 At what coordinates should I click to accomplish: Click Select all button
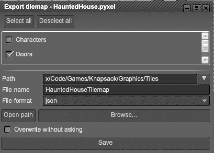[x=19, y=21]
